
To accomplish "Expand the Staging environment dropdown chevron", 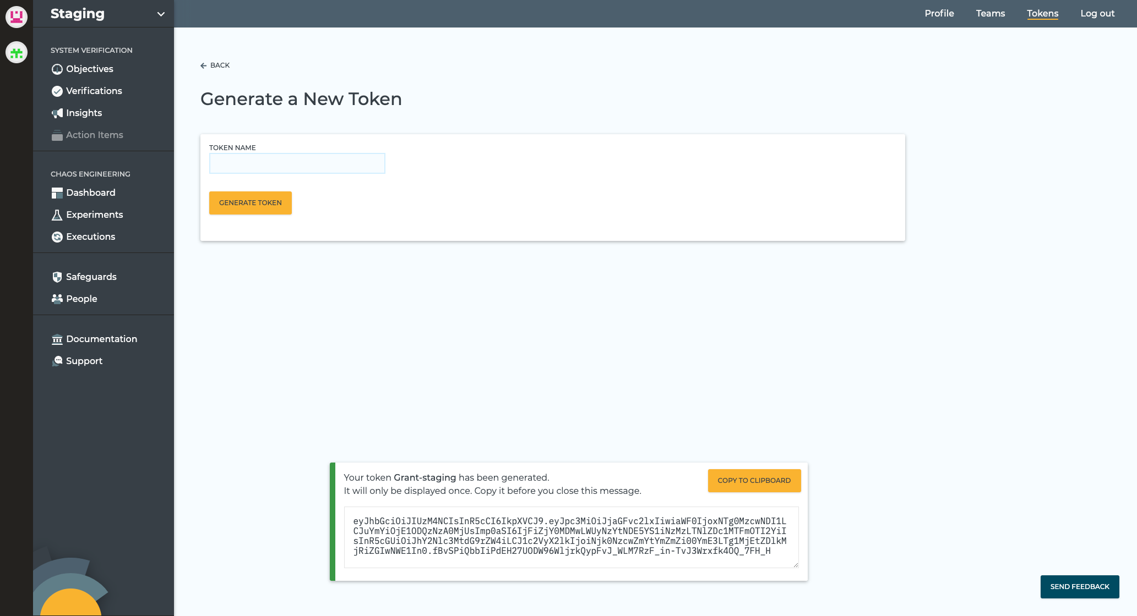I will click(161, 14).
